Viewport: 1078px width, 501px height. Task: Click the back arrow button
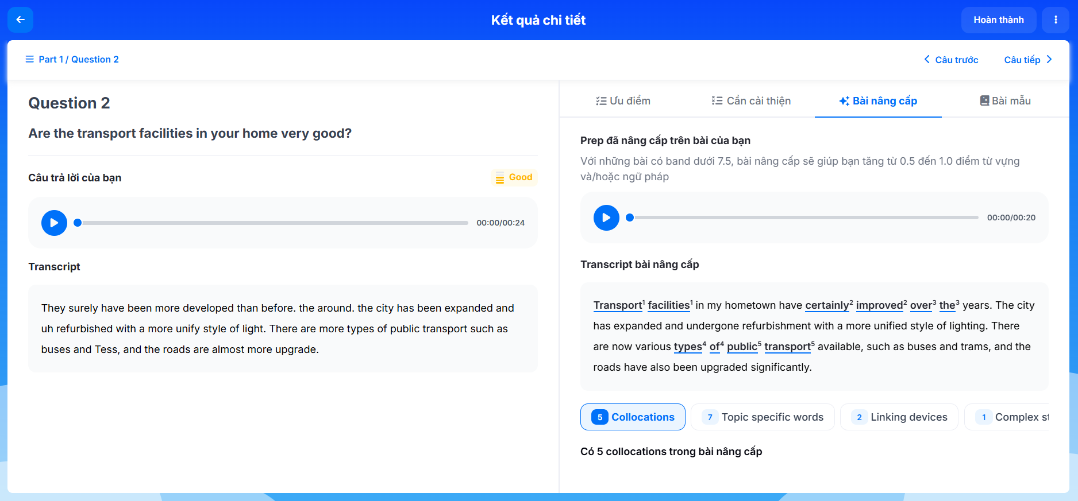(x=20, y=20)
